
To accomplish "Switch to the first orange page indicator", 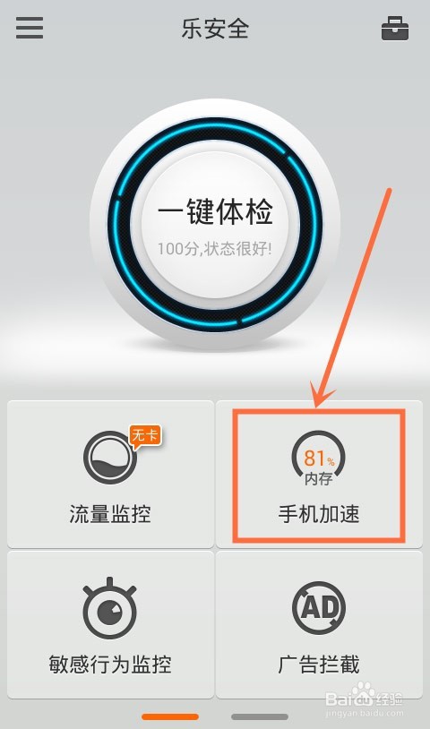I will [x=170, y=717].
